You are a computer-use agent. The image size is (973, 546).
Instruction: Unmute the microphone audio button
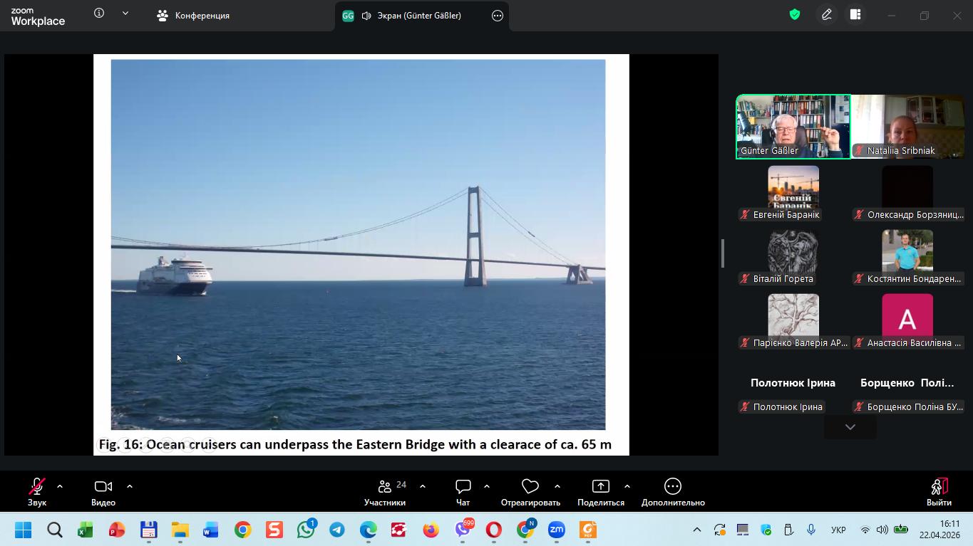[x=37, y=492]
